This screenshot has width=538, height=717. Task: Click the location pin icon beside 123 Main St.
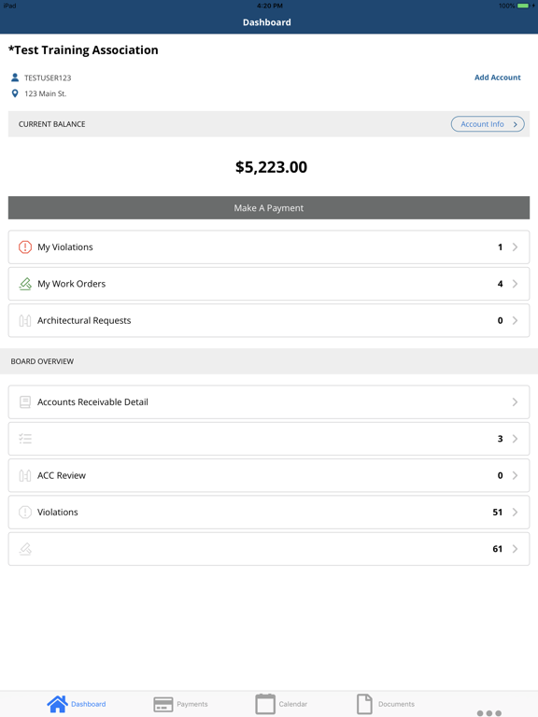15,93
